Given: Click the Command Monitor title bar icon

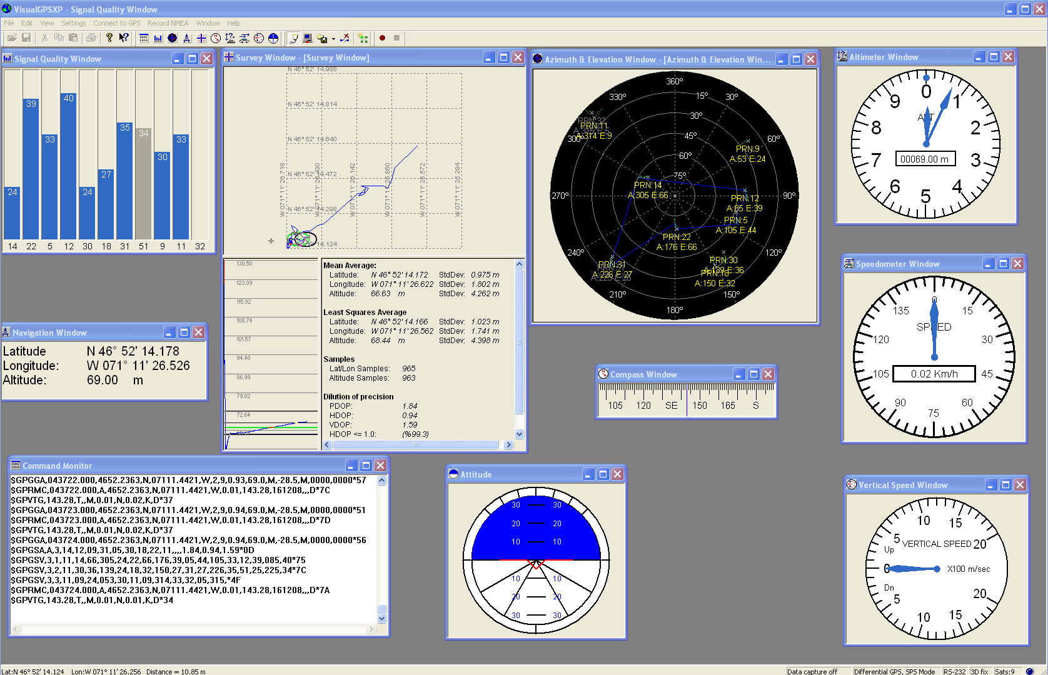Looking at the screenshot, I should coord(16,466).
